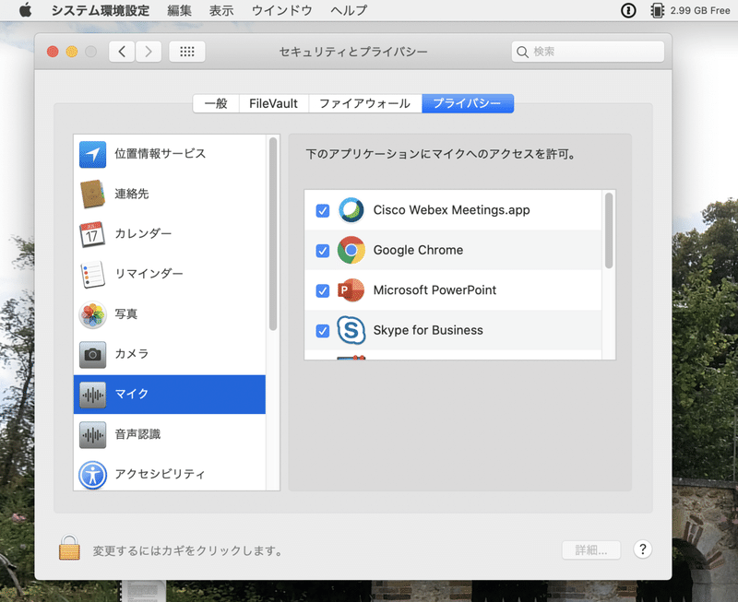Select the マイク waveform icon
The width and height of the screenshot is (738, 602).
pyautogui.click(x=93, y=395)
